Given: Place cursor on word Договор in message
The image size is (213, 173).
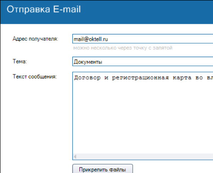Looking at the screenshot, I should pyautogui.click(x=85, y=78).
